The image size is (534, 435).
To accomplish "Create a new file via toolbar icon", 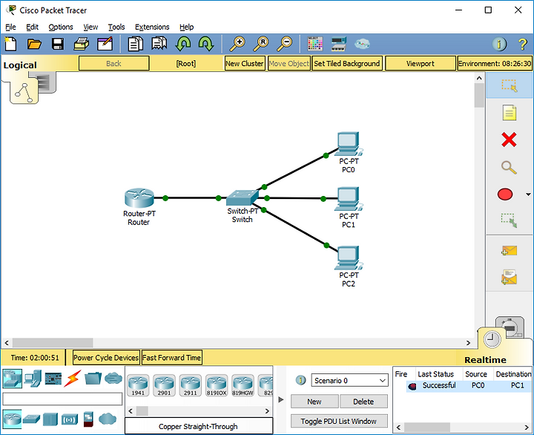I will (10, 44).
